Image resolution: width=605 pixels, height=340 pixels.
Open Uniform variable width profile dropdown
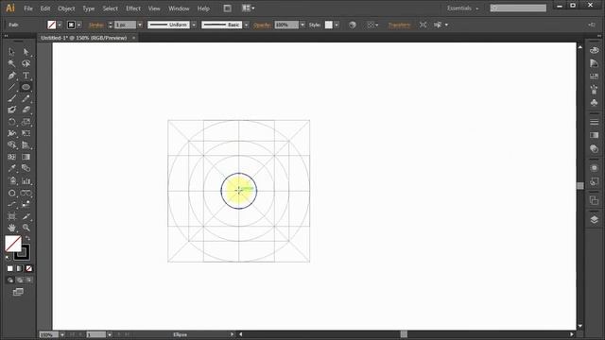pyautogui.click(x=194, y=25)
